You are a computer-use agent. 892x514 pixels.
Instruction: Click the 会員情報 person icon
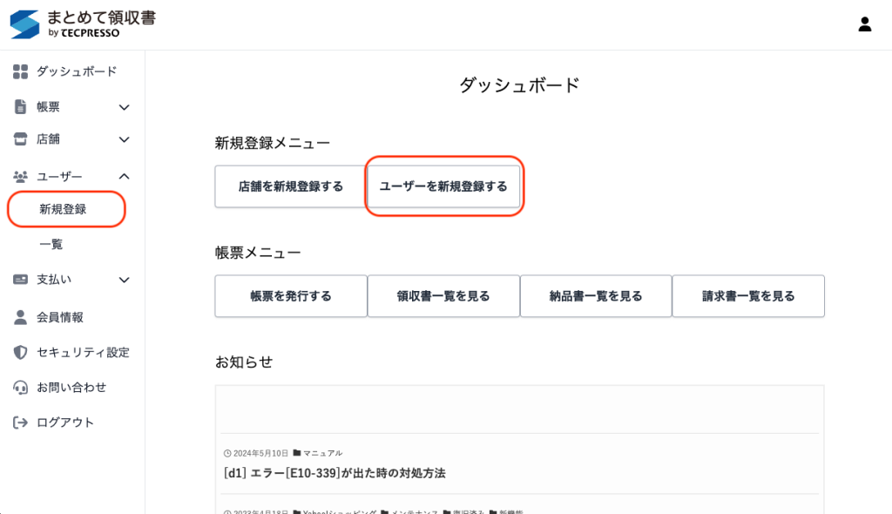21,317
